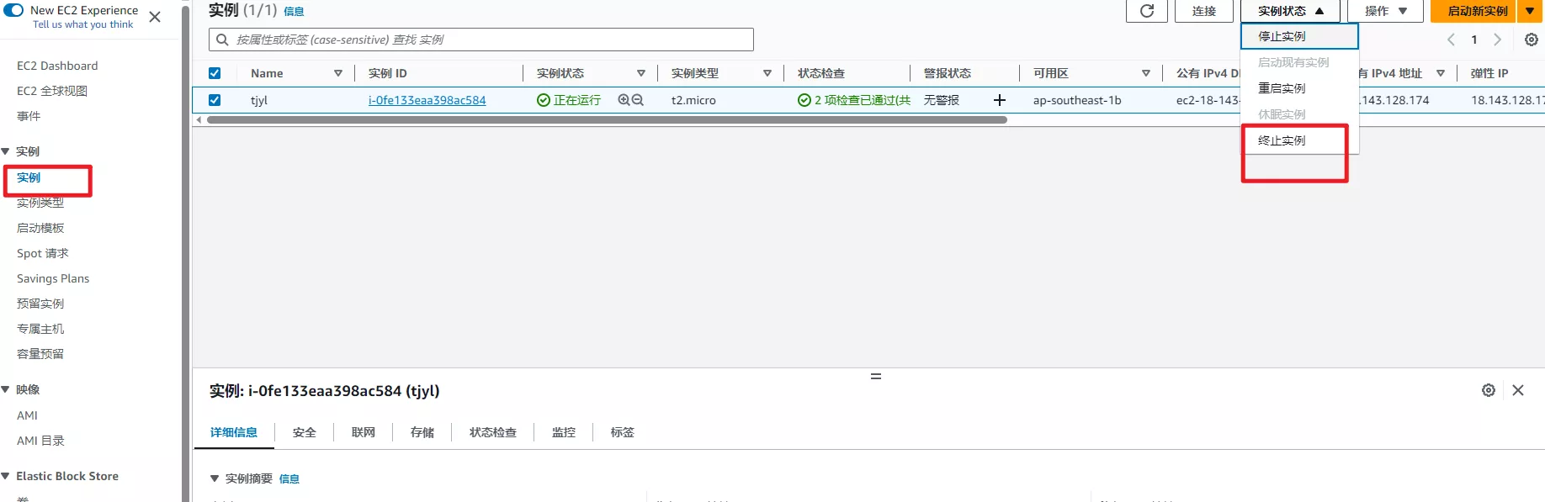Uncheck the tjyl instance row checkbox
1545x502 pixels.
pyautogui.click(x=215, y=100)
